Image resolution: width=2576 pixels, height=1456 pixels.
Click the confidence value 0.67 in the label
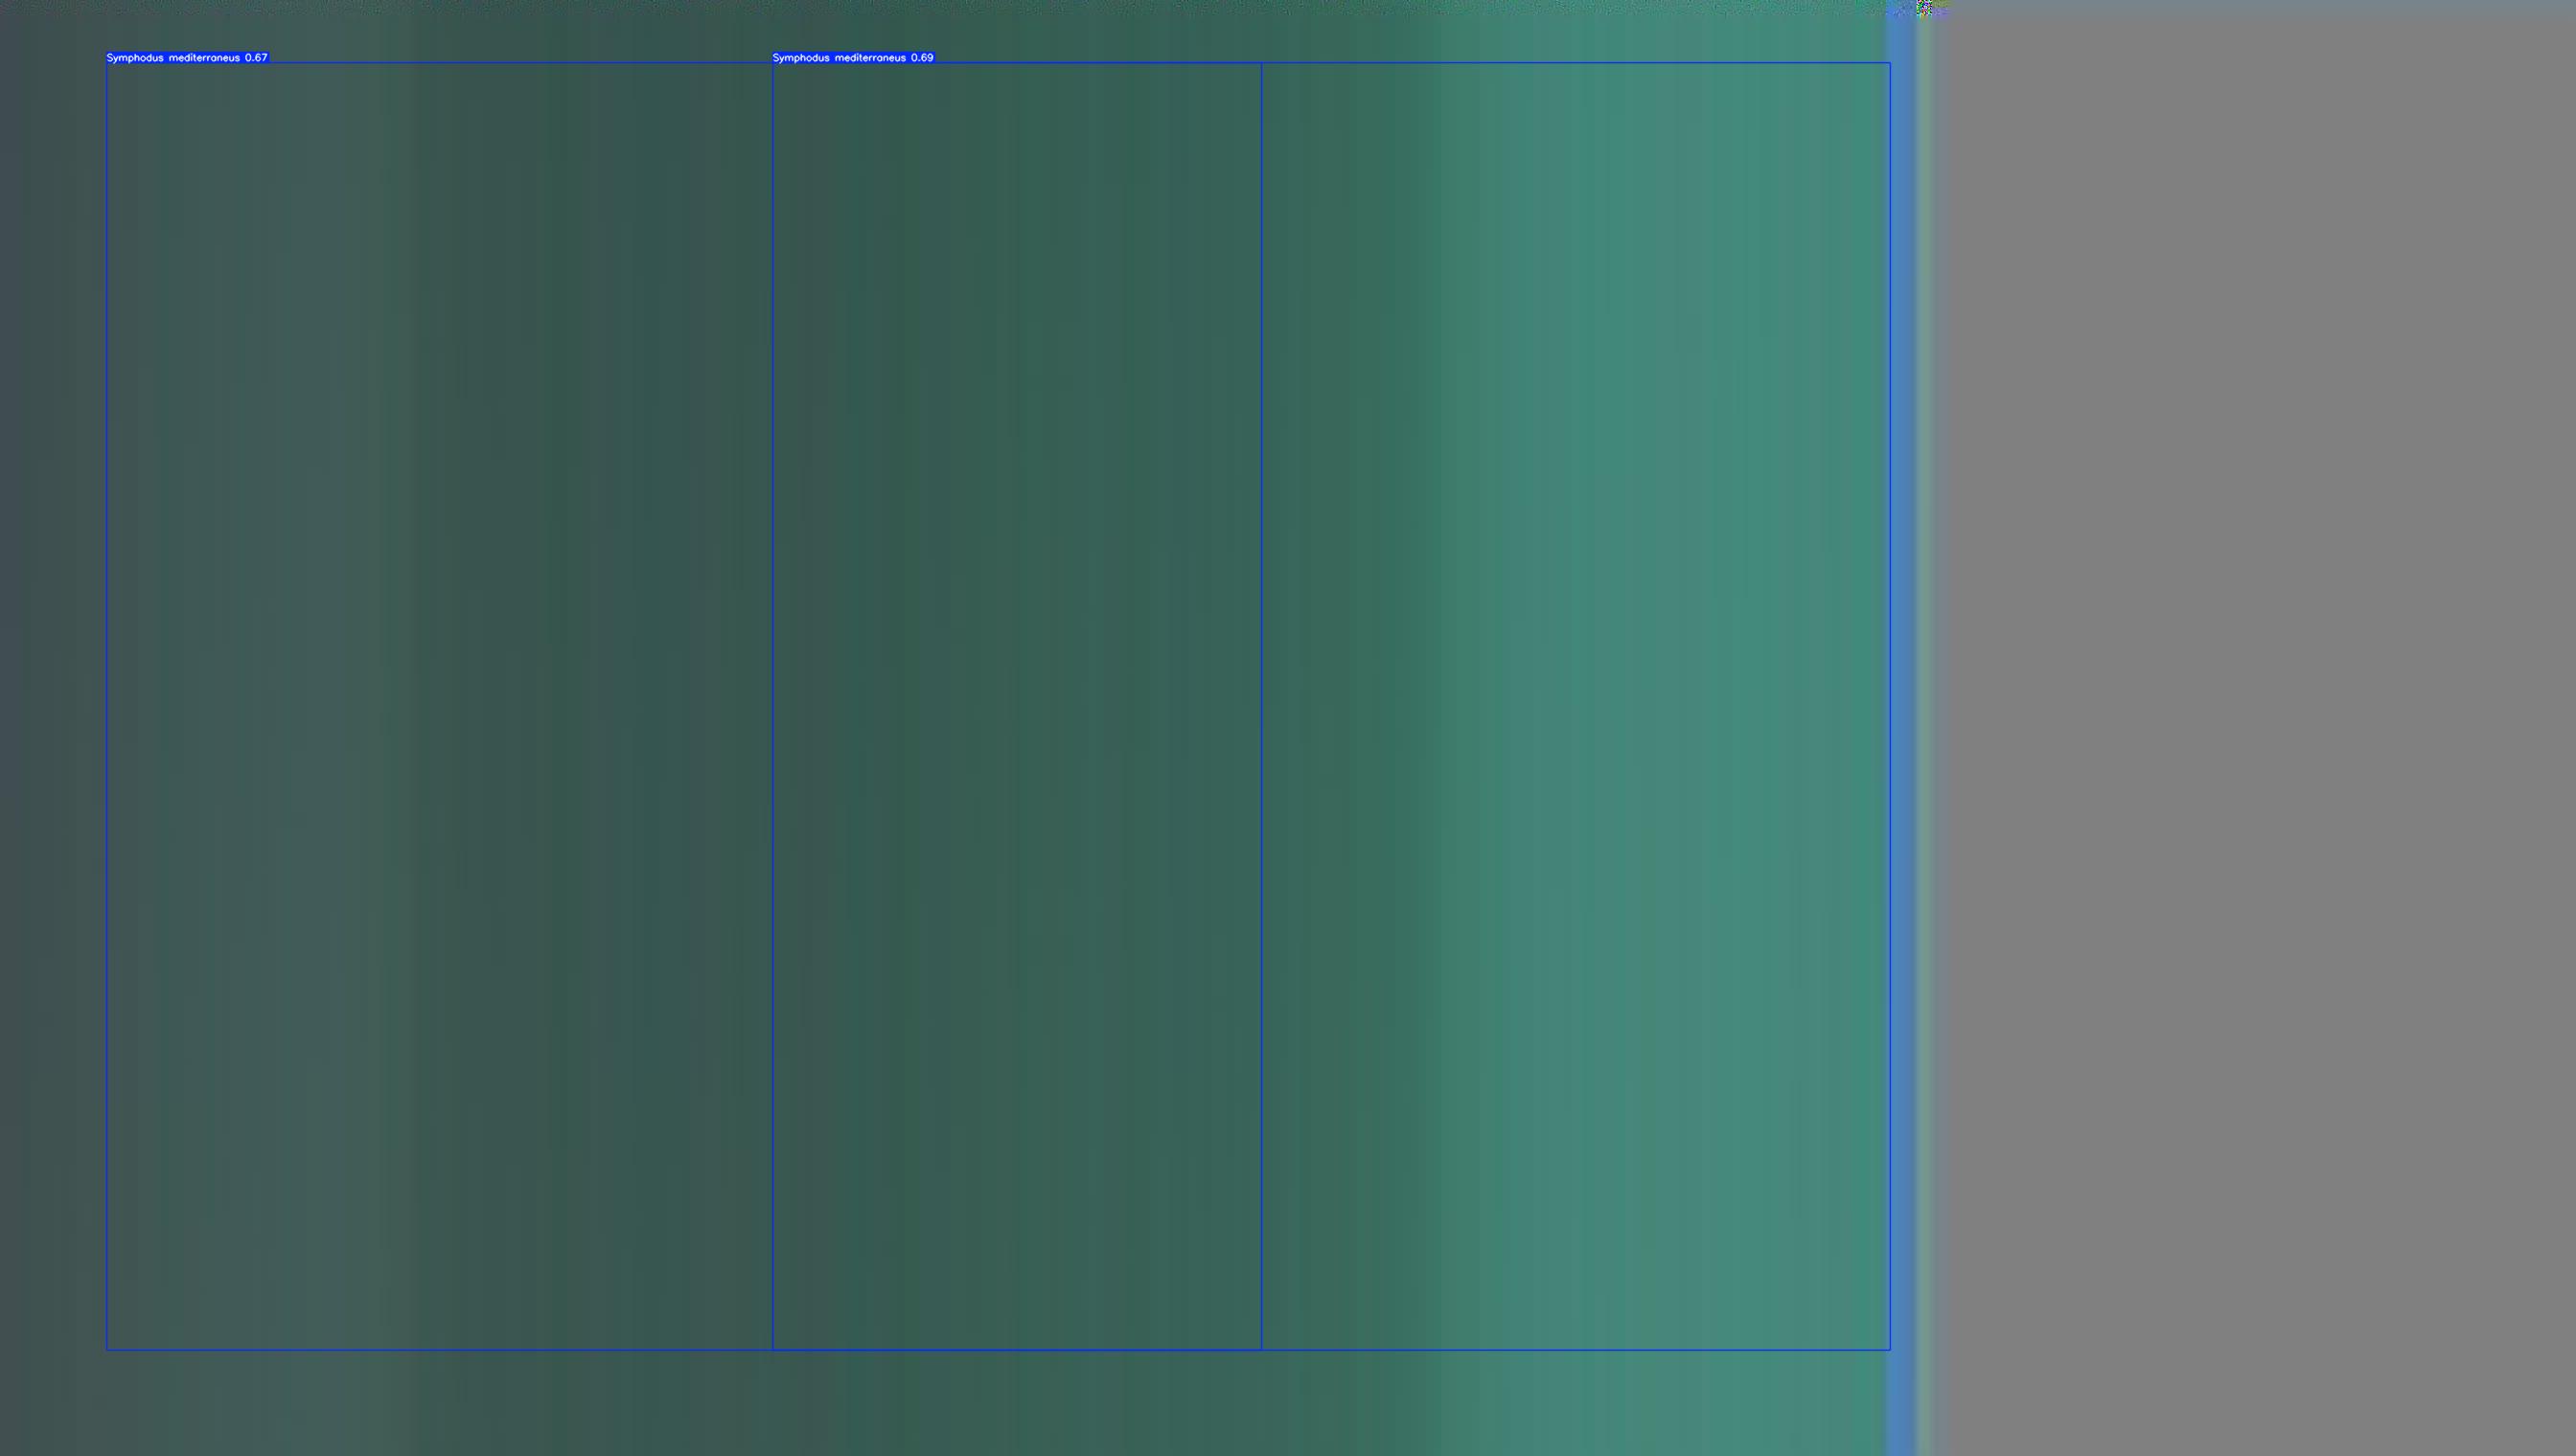pyautogui.click(x=256, y=58)
